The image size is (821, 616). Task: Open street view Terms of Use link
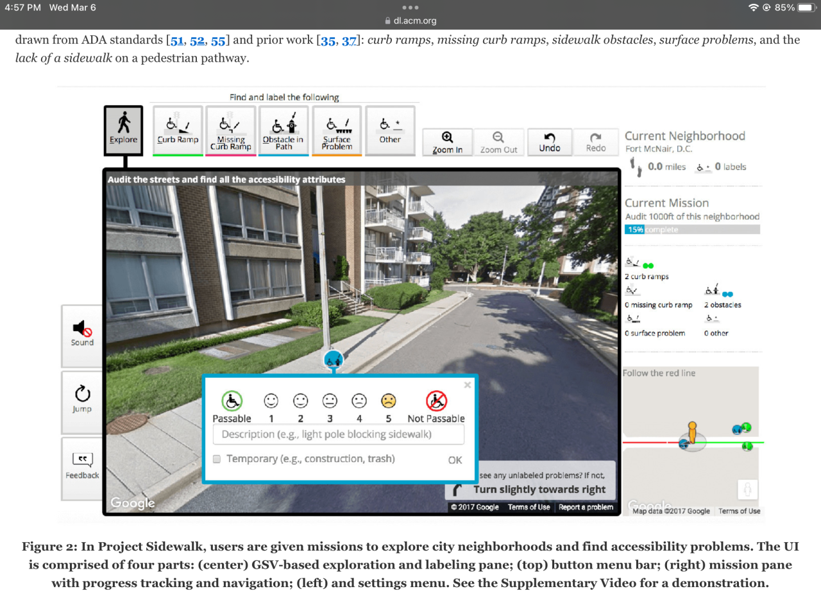(x=529, y=507)
